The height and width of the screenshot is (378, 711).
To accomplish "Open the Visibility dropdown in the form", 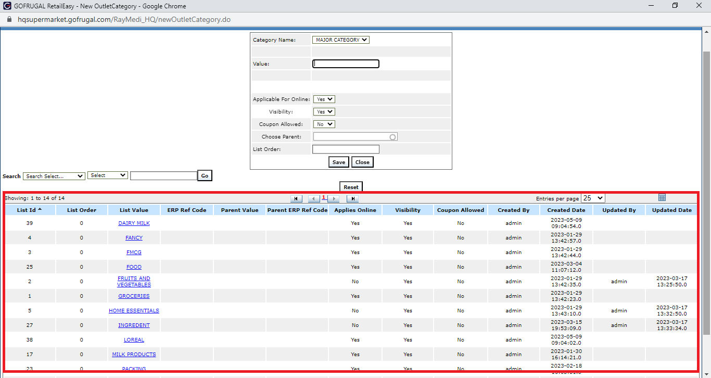I will click(x=324, y=112).
